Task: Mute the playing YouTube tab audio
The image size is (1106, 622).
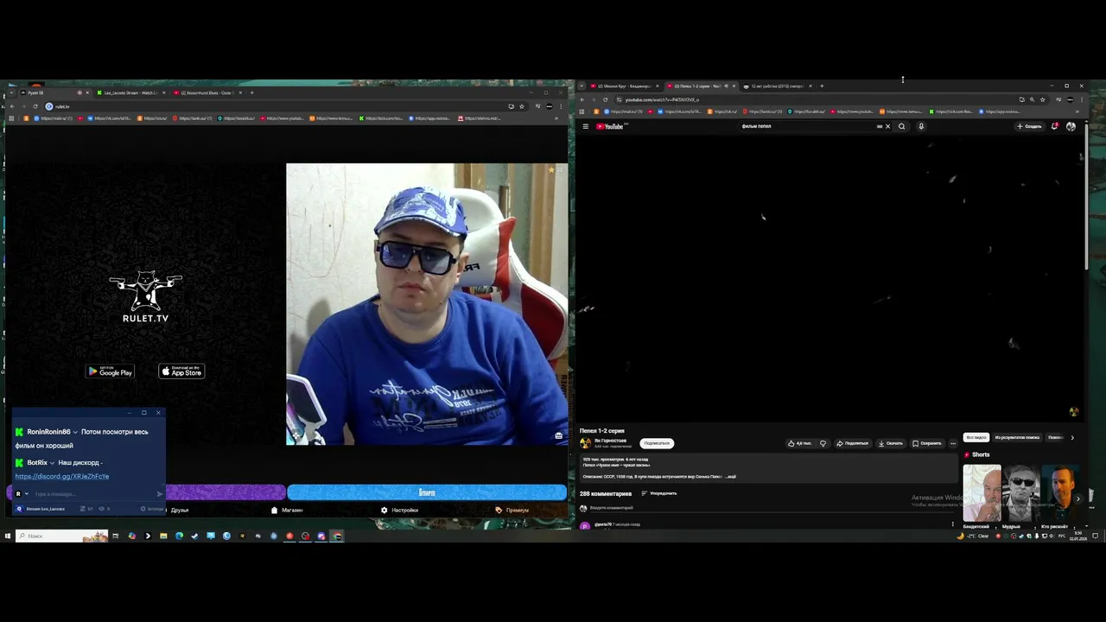Action: click(726, 86)
